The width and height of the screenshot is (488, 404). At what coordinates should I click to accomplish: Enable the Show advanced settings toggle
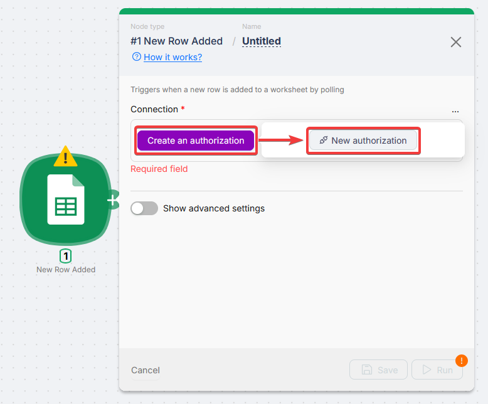pos(144,208)
